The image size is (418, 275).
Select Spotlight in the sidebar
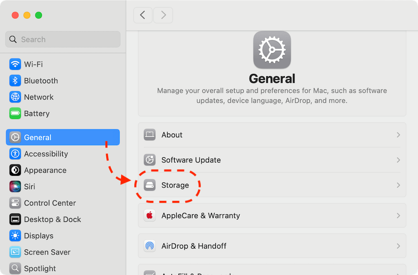[40, 268]
